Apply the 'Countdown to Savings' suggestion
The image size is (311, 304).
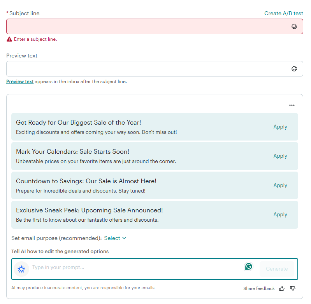point(280,185)
